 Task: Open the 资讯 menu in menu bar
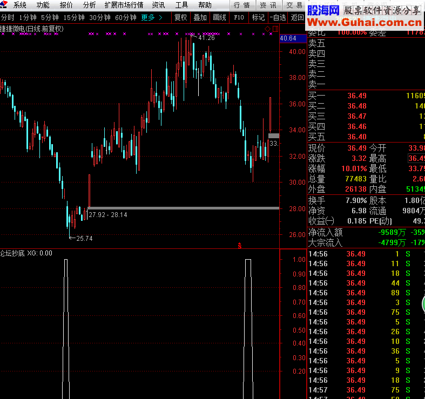pyautogui.click(x=158, y=5)
